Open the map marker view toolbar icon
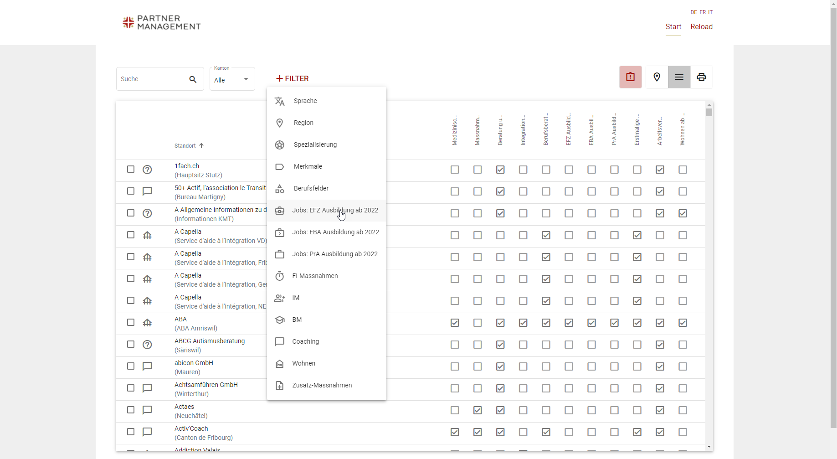This screenshot has width=837, height=459. pyautogui.click(x=657, y=77)
